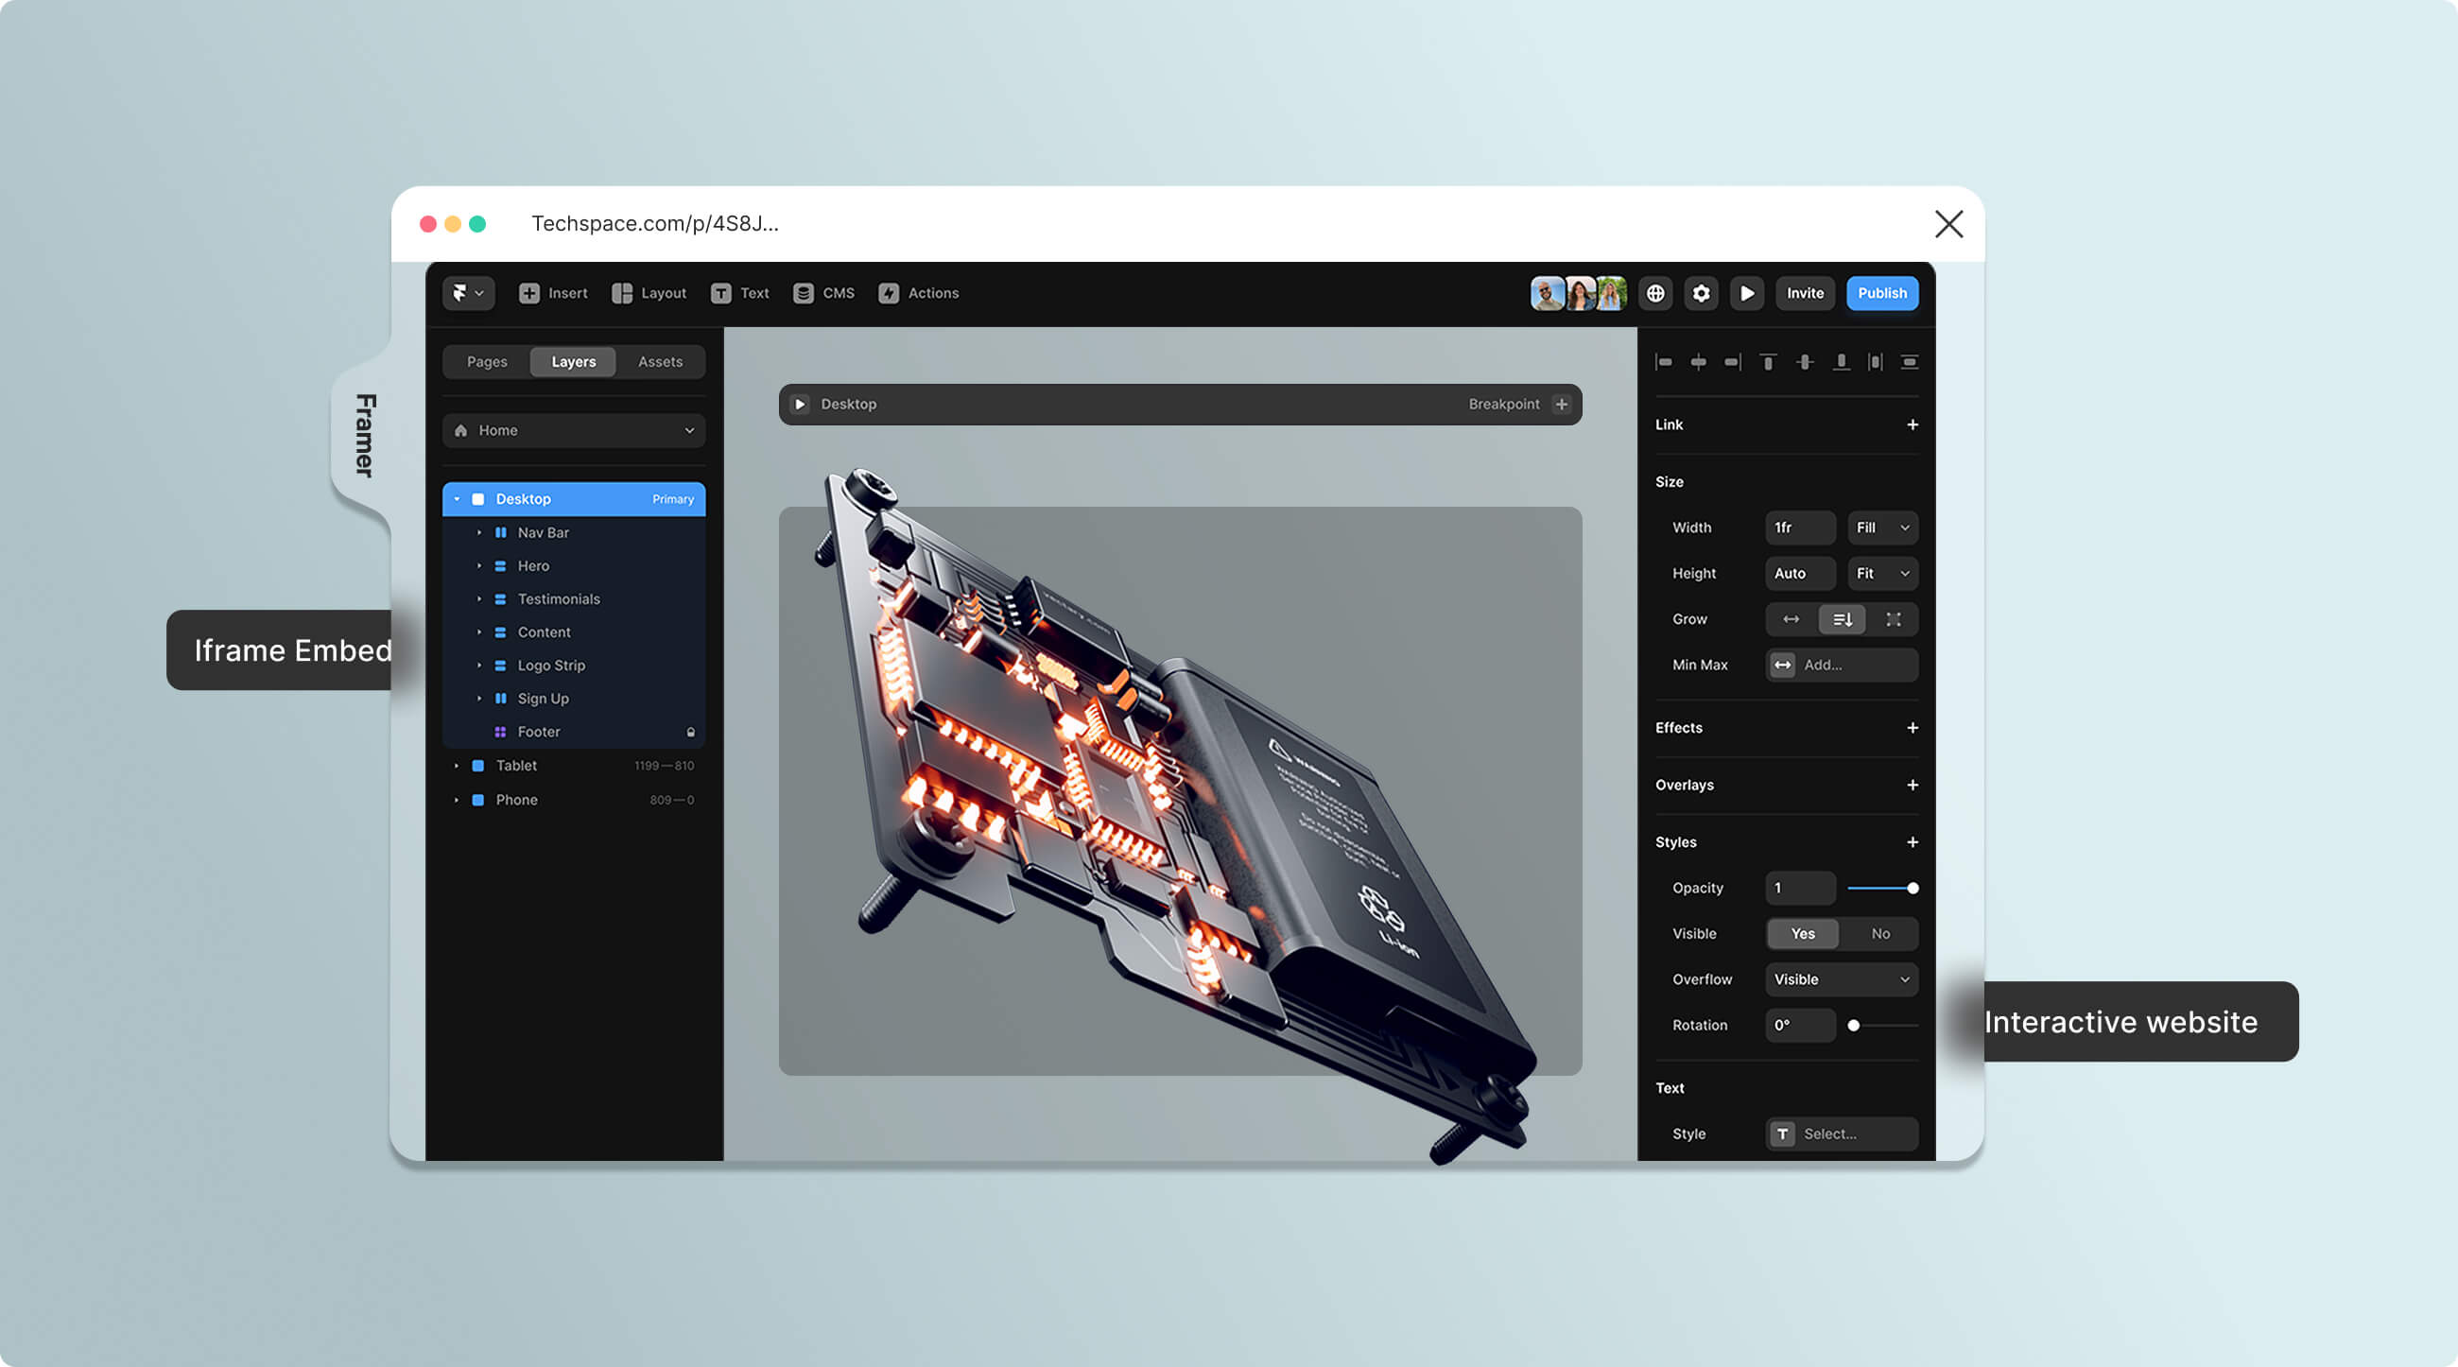Switch to the Pages tab
The width and height of the screenshot is (2458, 1367).
coord(487,361)
